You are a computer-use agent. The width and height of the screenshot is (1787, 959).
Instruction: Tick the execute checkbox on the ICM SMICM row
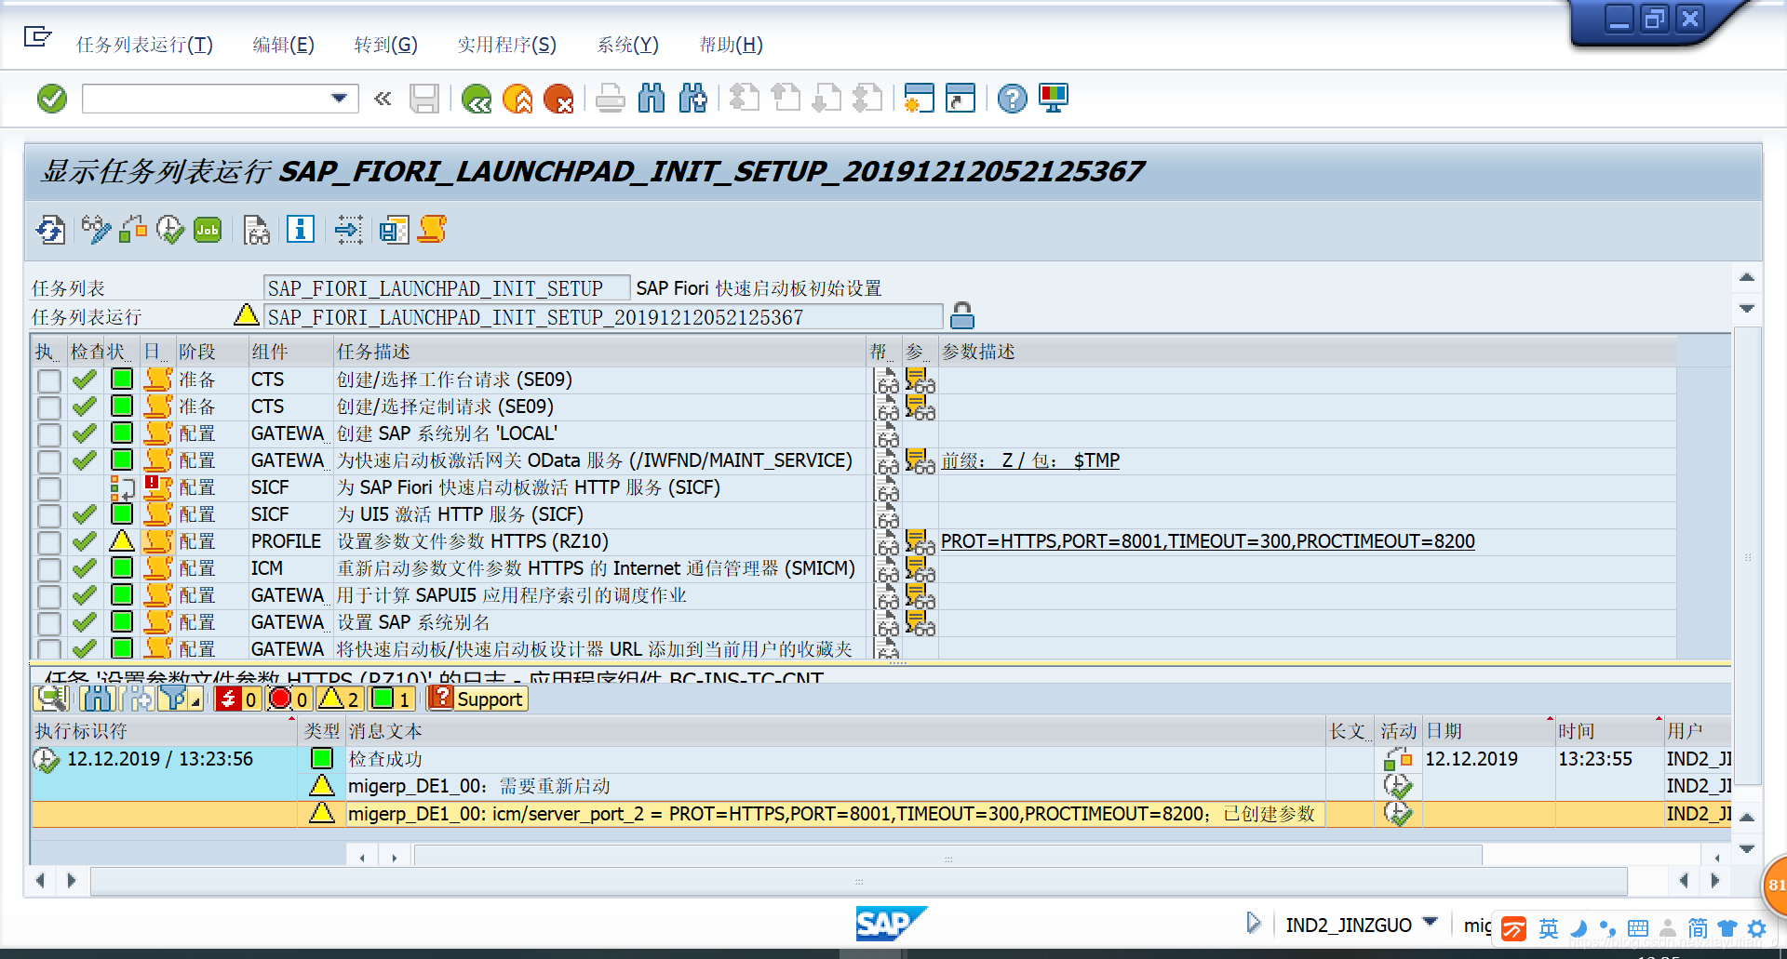[48, 567]
